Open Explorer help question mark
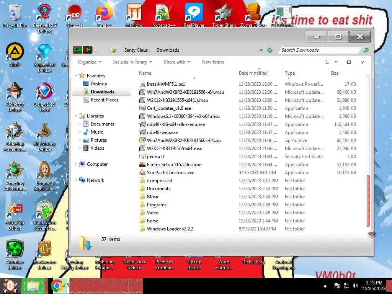Viewport: 392px width, 294px height. coord(362,62)
